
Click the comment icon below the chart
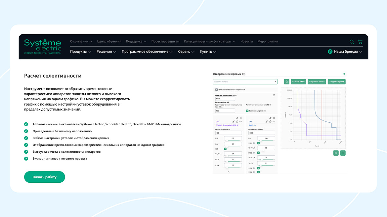click(336, 153)
